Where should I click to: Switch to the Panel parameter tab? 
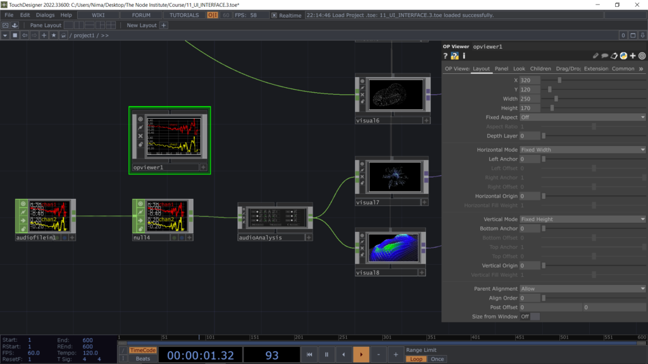coord(501,69)
